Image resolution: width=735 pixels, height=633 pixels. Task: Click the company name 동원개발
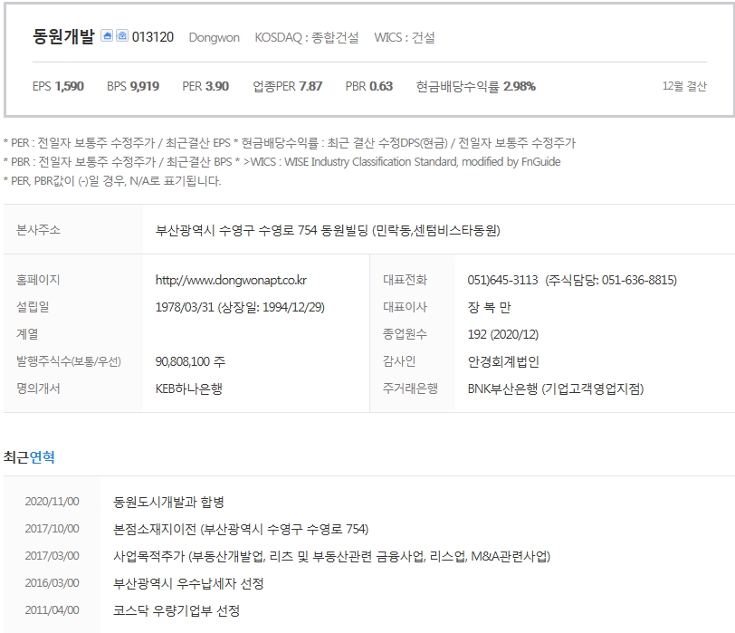coord(63,36)
